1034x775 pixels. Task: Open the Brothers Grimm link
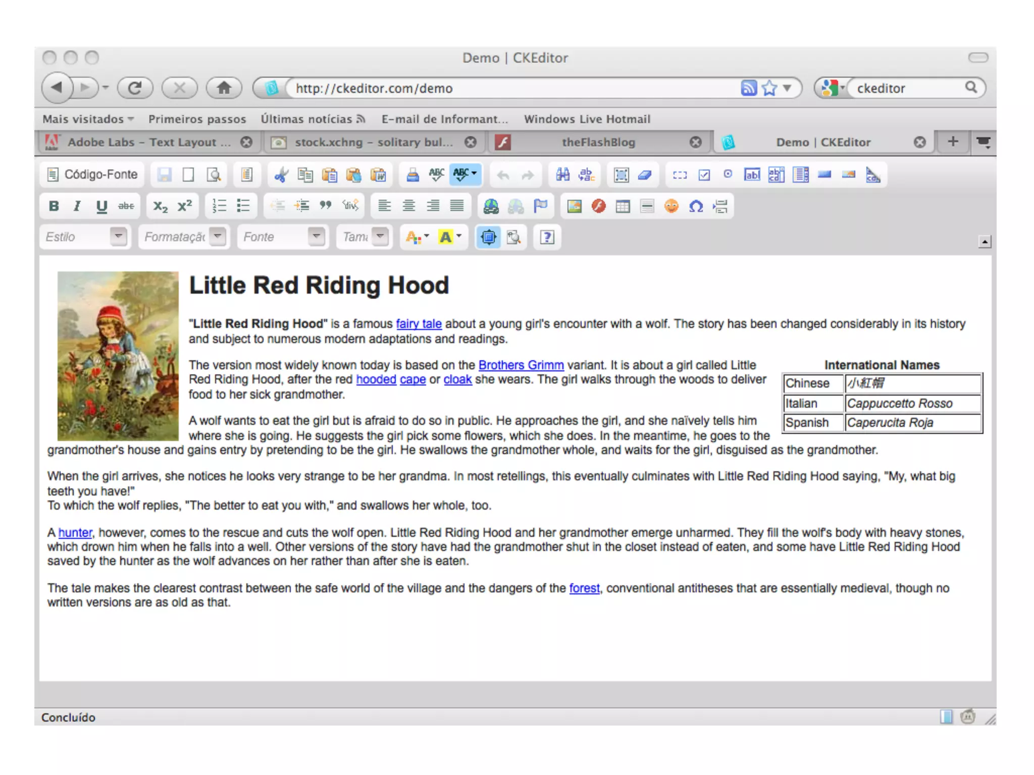[x=521, y=365]
